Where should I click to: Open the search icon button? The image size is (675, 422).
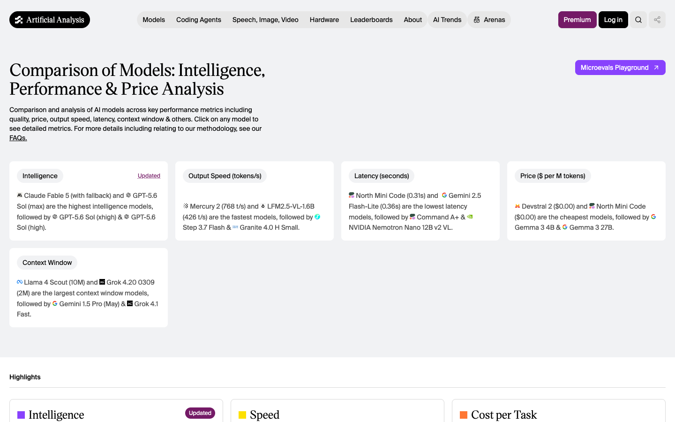pos(638,20)
